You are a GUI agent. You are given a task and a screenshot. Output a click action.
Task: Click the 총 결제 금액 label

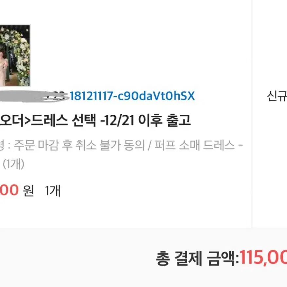(197, 258)
